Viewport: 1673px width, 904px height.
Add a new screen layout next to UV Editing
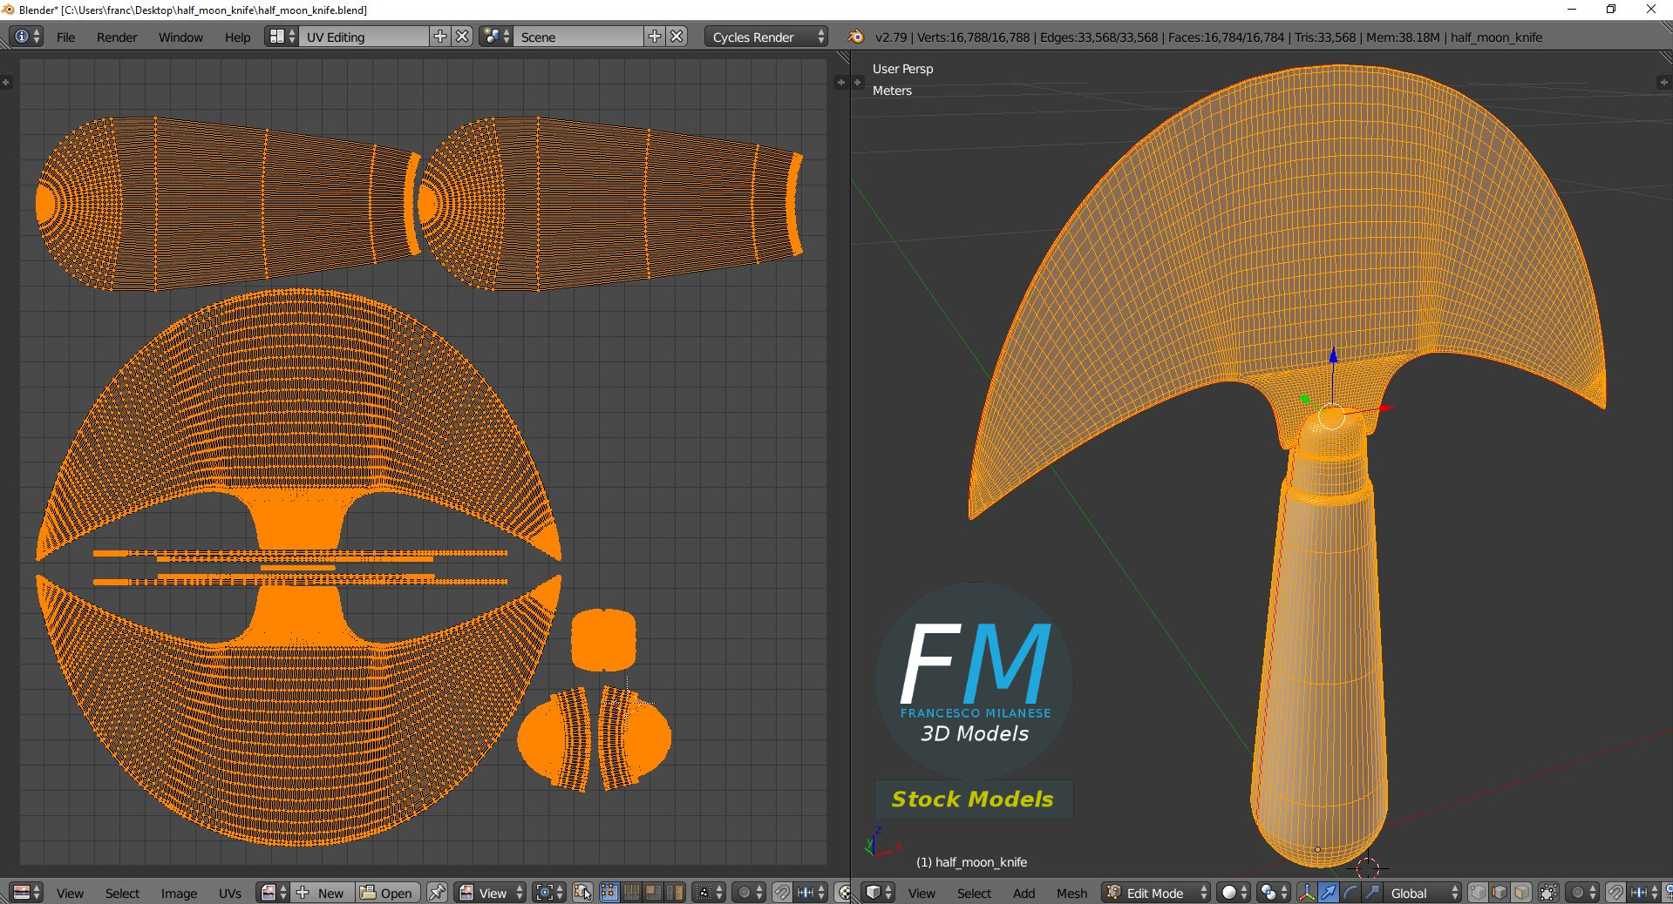440,37
